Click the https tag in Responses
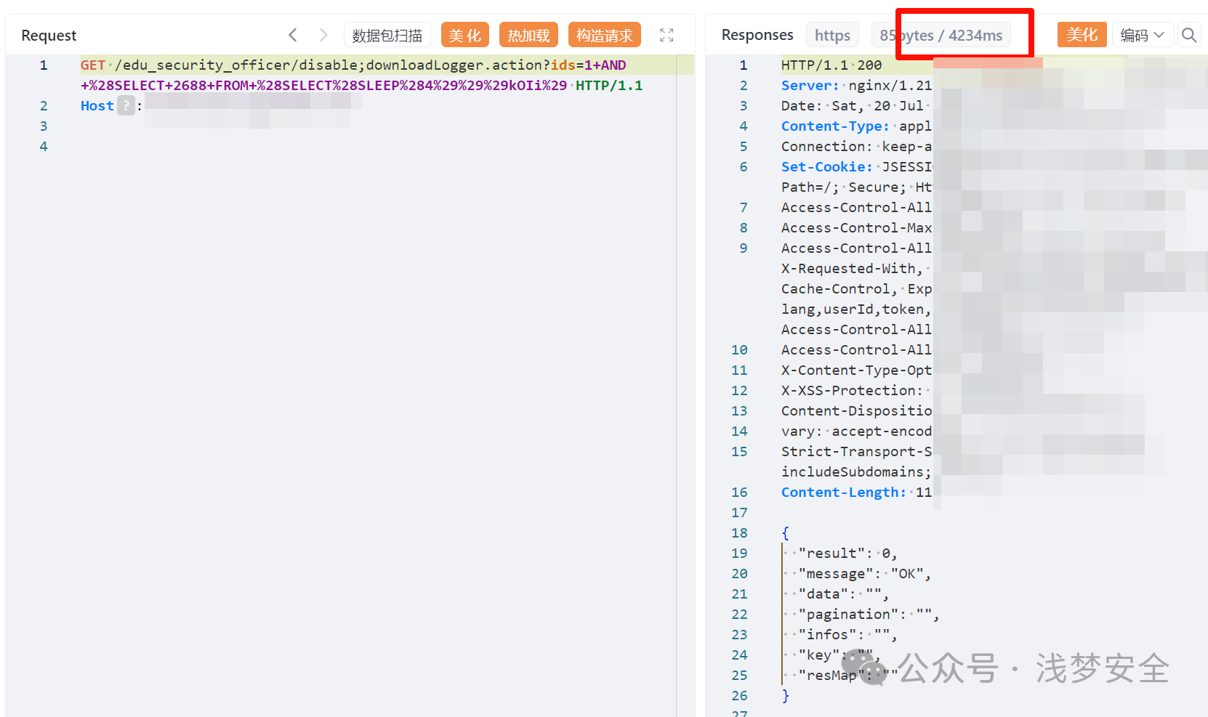 coord(832,35)
